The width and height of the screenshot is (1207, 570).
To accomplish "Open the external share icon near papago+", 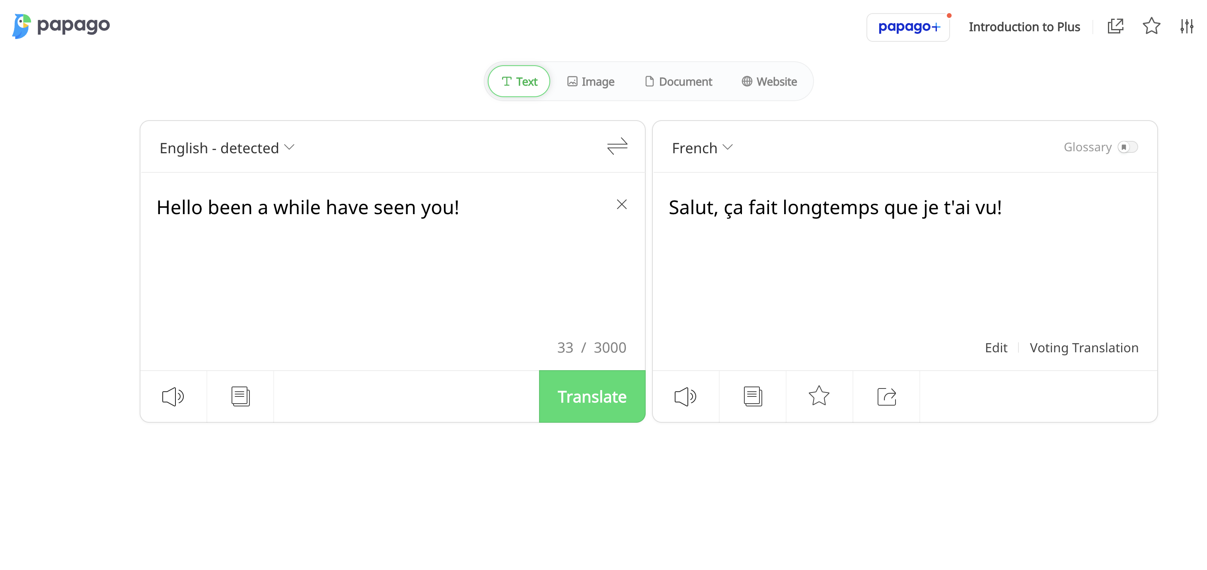I will click(x=1116, y=27).
